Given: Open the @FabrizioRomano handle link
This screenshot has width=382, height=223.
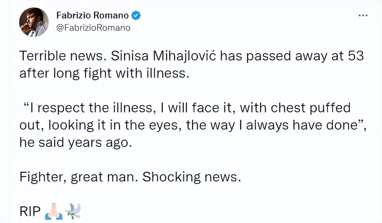Looking at the screenshot, I should point(93,27).
